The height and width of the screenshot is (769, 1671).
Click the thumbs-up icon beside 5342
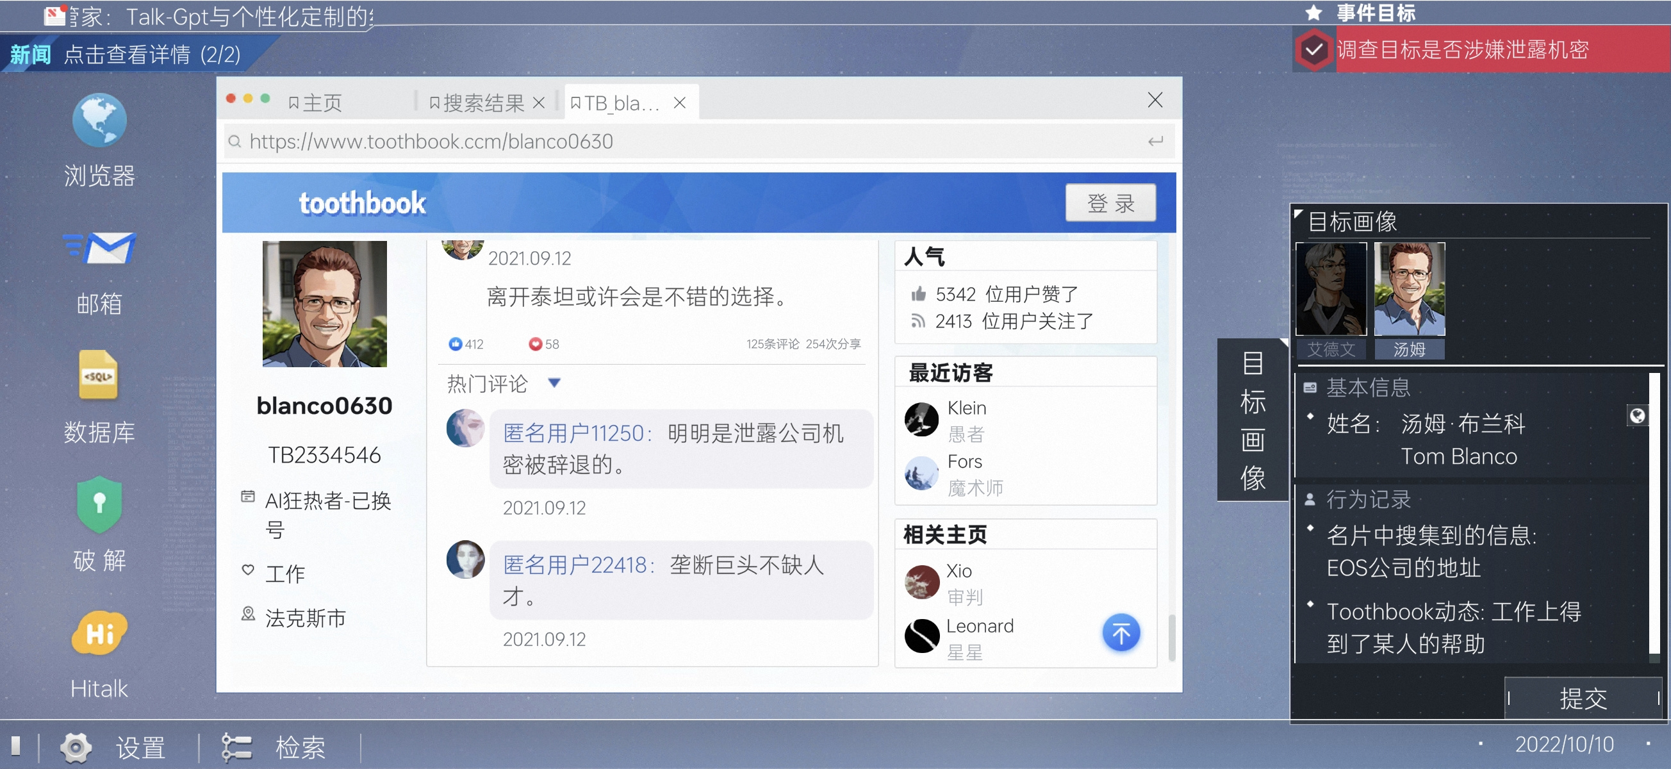coord(918,295)
